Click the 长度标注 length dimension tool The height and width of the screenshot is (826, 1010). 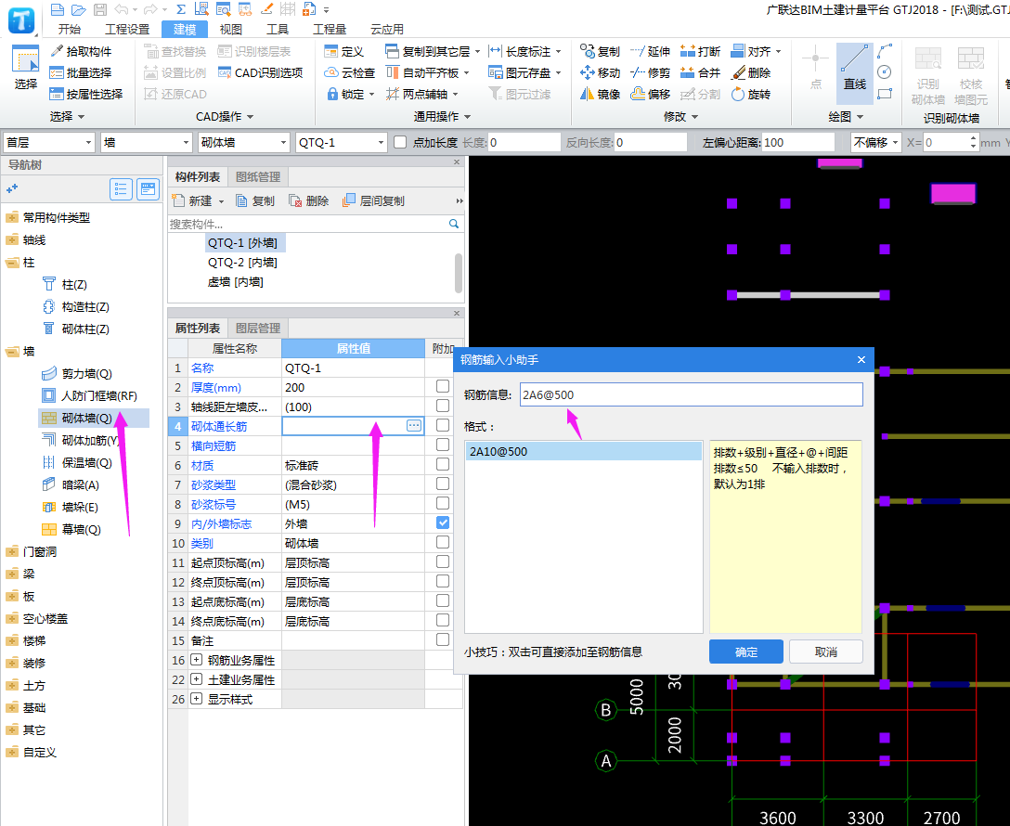[x=525, y=51]
